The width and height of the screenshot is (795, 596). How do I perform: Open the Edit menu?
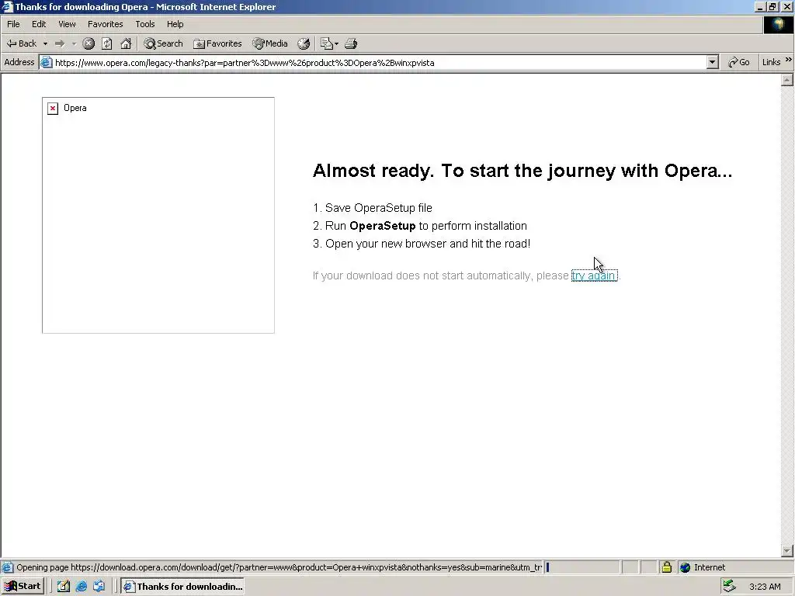39,24
